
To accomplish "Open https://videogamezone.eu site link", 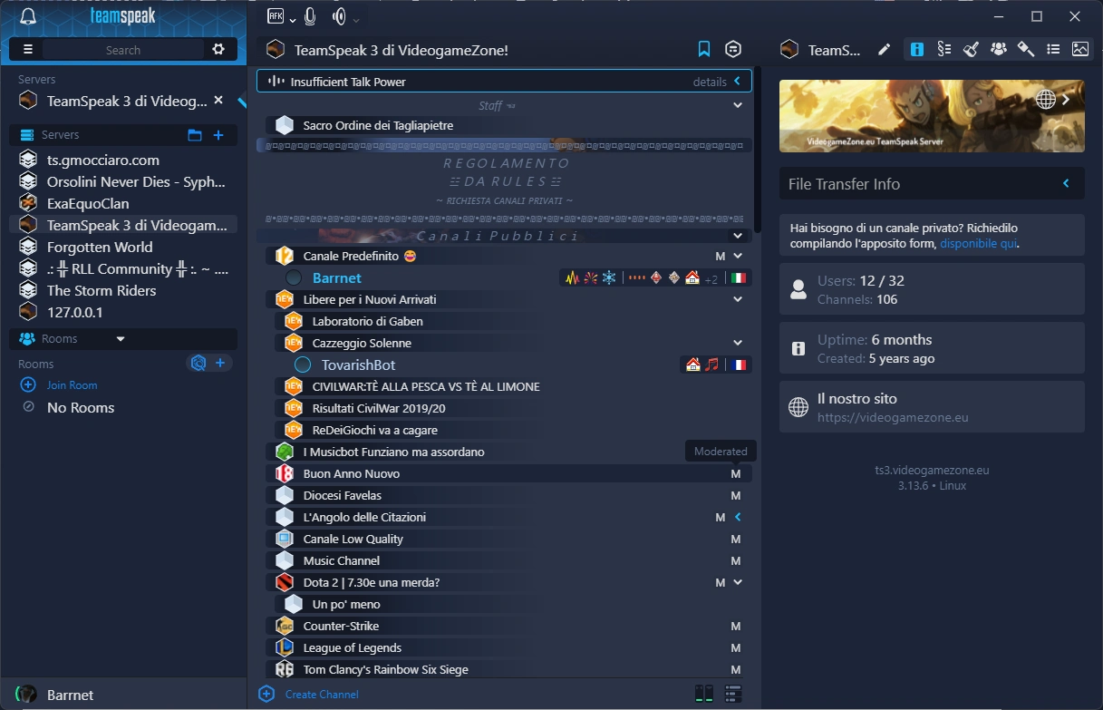I will tap(893, 418).
